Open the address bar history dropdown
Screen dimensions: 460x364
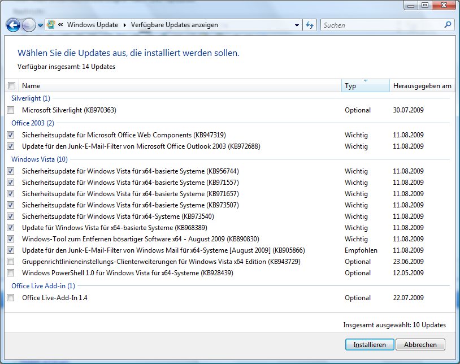click(297, 25)
